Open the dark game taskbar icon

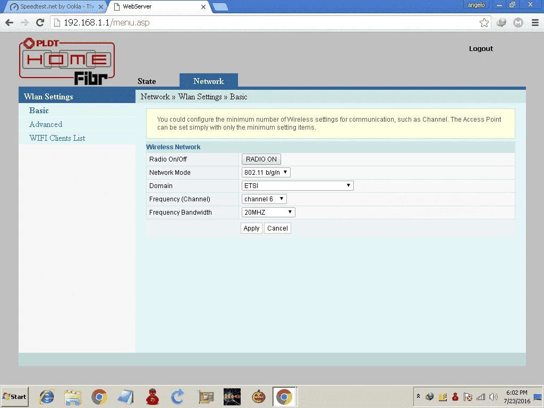click(x=232, y=397)
